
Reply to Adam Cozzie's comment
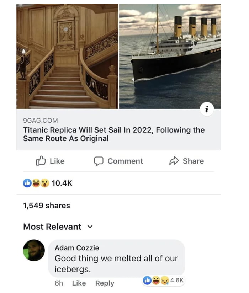click(x=104, y=283)
